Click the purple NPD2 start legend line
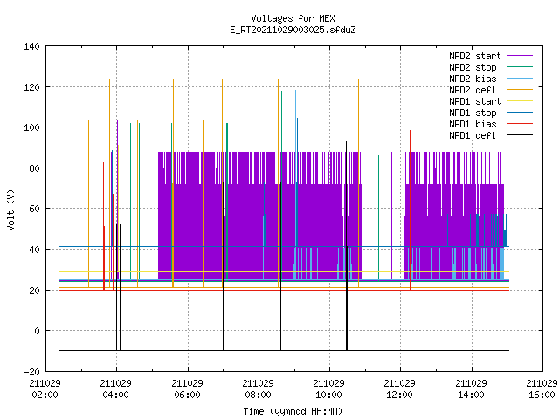Image resolution: width=559 pixels, height=419 pixels. (x=520, y=56)
